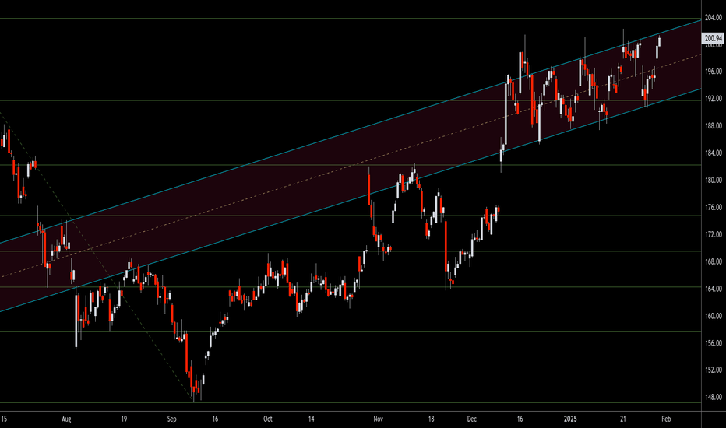Click the Aug date label
726x428 pixels.
point(66,419)
